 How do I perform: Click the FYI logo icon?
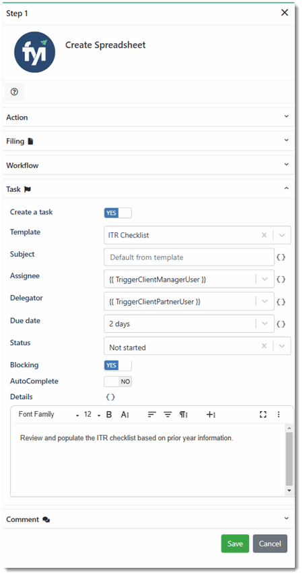click(x=34, y=52)
